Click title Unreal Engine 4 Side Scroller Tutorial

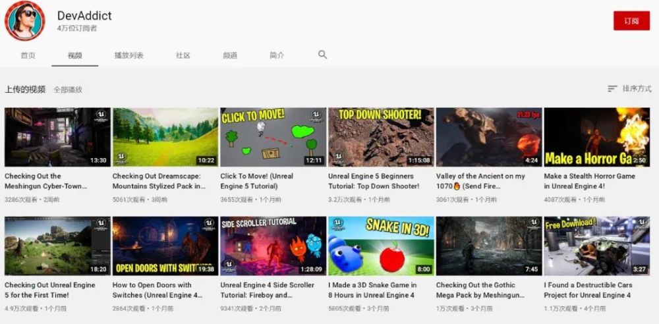(268, 290)
